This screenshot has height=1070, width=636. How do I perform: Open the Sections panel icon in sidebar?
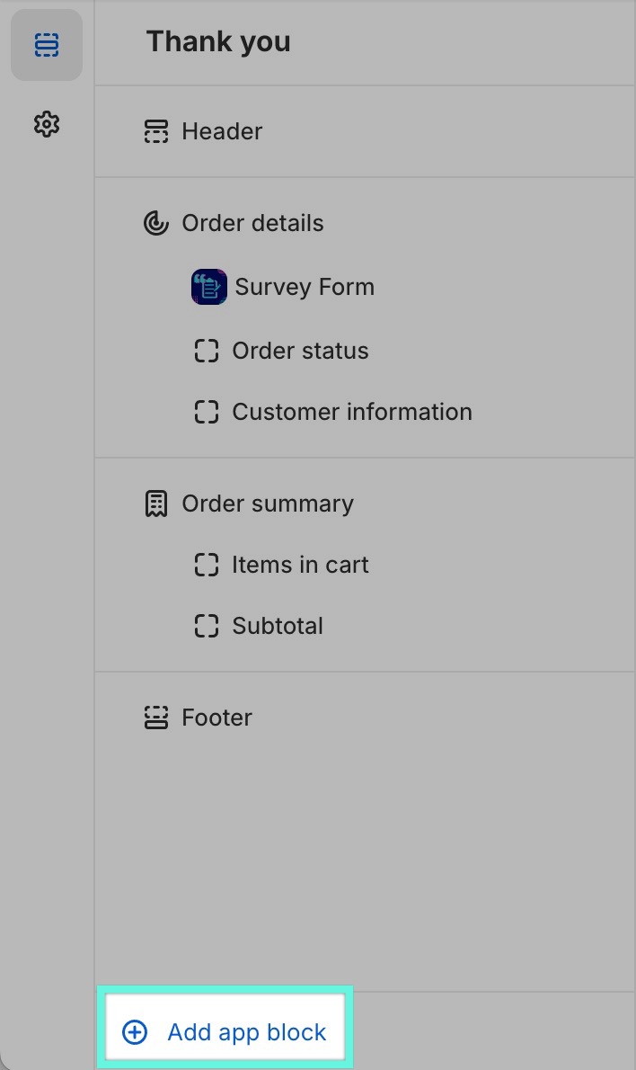point(47,45)
